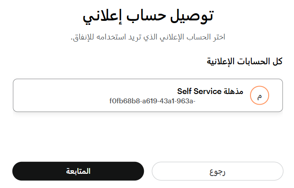294x188 pixels.
Task: Choose the ad account starting with f0fb68b8
Action: pos(148,95)
